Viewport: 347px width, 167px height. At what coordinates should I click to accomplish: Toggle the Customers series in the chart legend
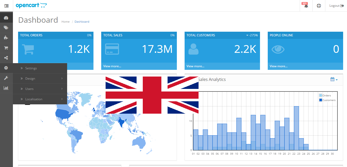tap(326, 100)
